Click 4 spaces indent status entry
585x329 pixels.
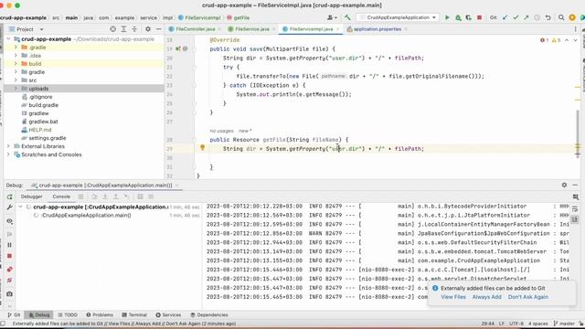click(538, 324)
